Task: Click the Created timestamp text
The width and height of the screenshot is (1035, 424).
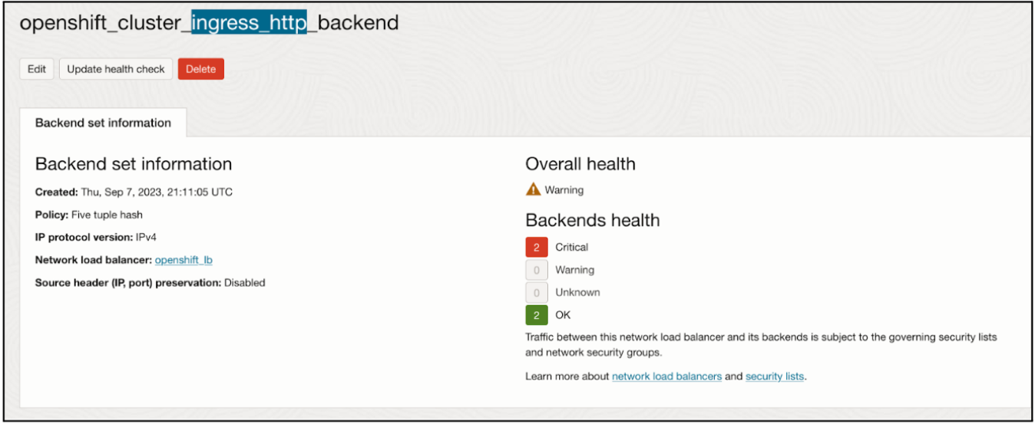Action: click(157, 192)
